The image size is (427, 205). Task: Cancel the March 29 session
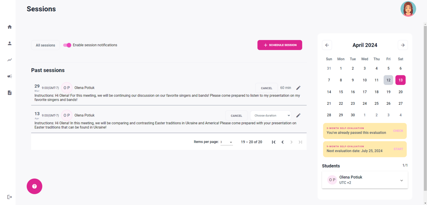tap(266, 88)
